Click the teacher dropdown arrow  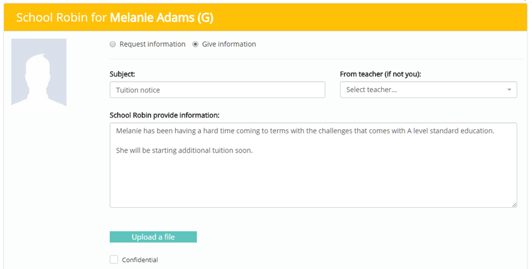pos(508,90)
